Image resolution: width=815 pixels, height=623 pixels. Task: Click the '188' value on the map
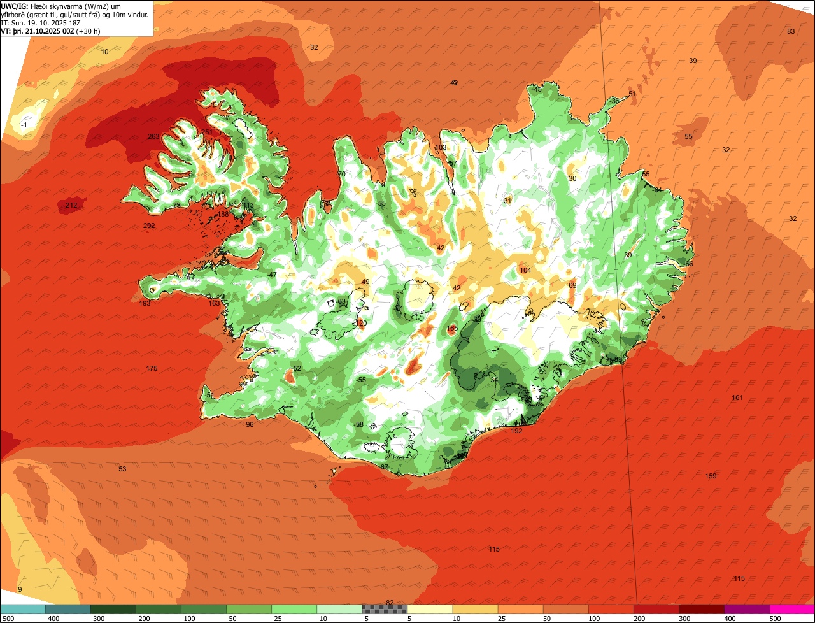tap(223, 214)
